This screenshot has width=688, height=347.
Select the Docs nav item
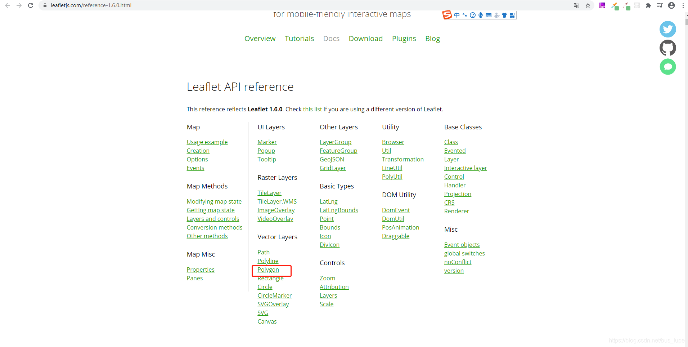tap(331, 39)
